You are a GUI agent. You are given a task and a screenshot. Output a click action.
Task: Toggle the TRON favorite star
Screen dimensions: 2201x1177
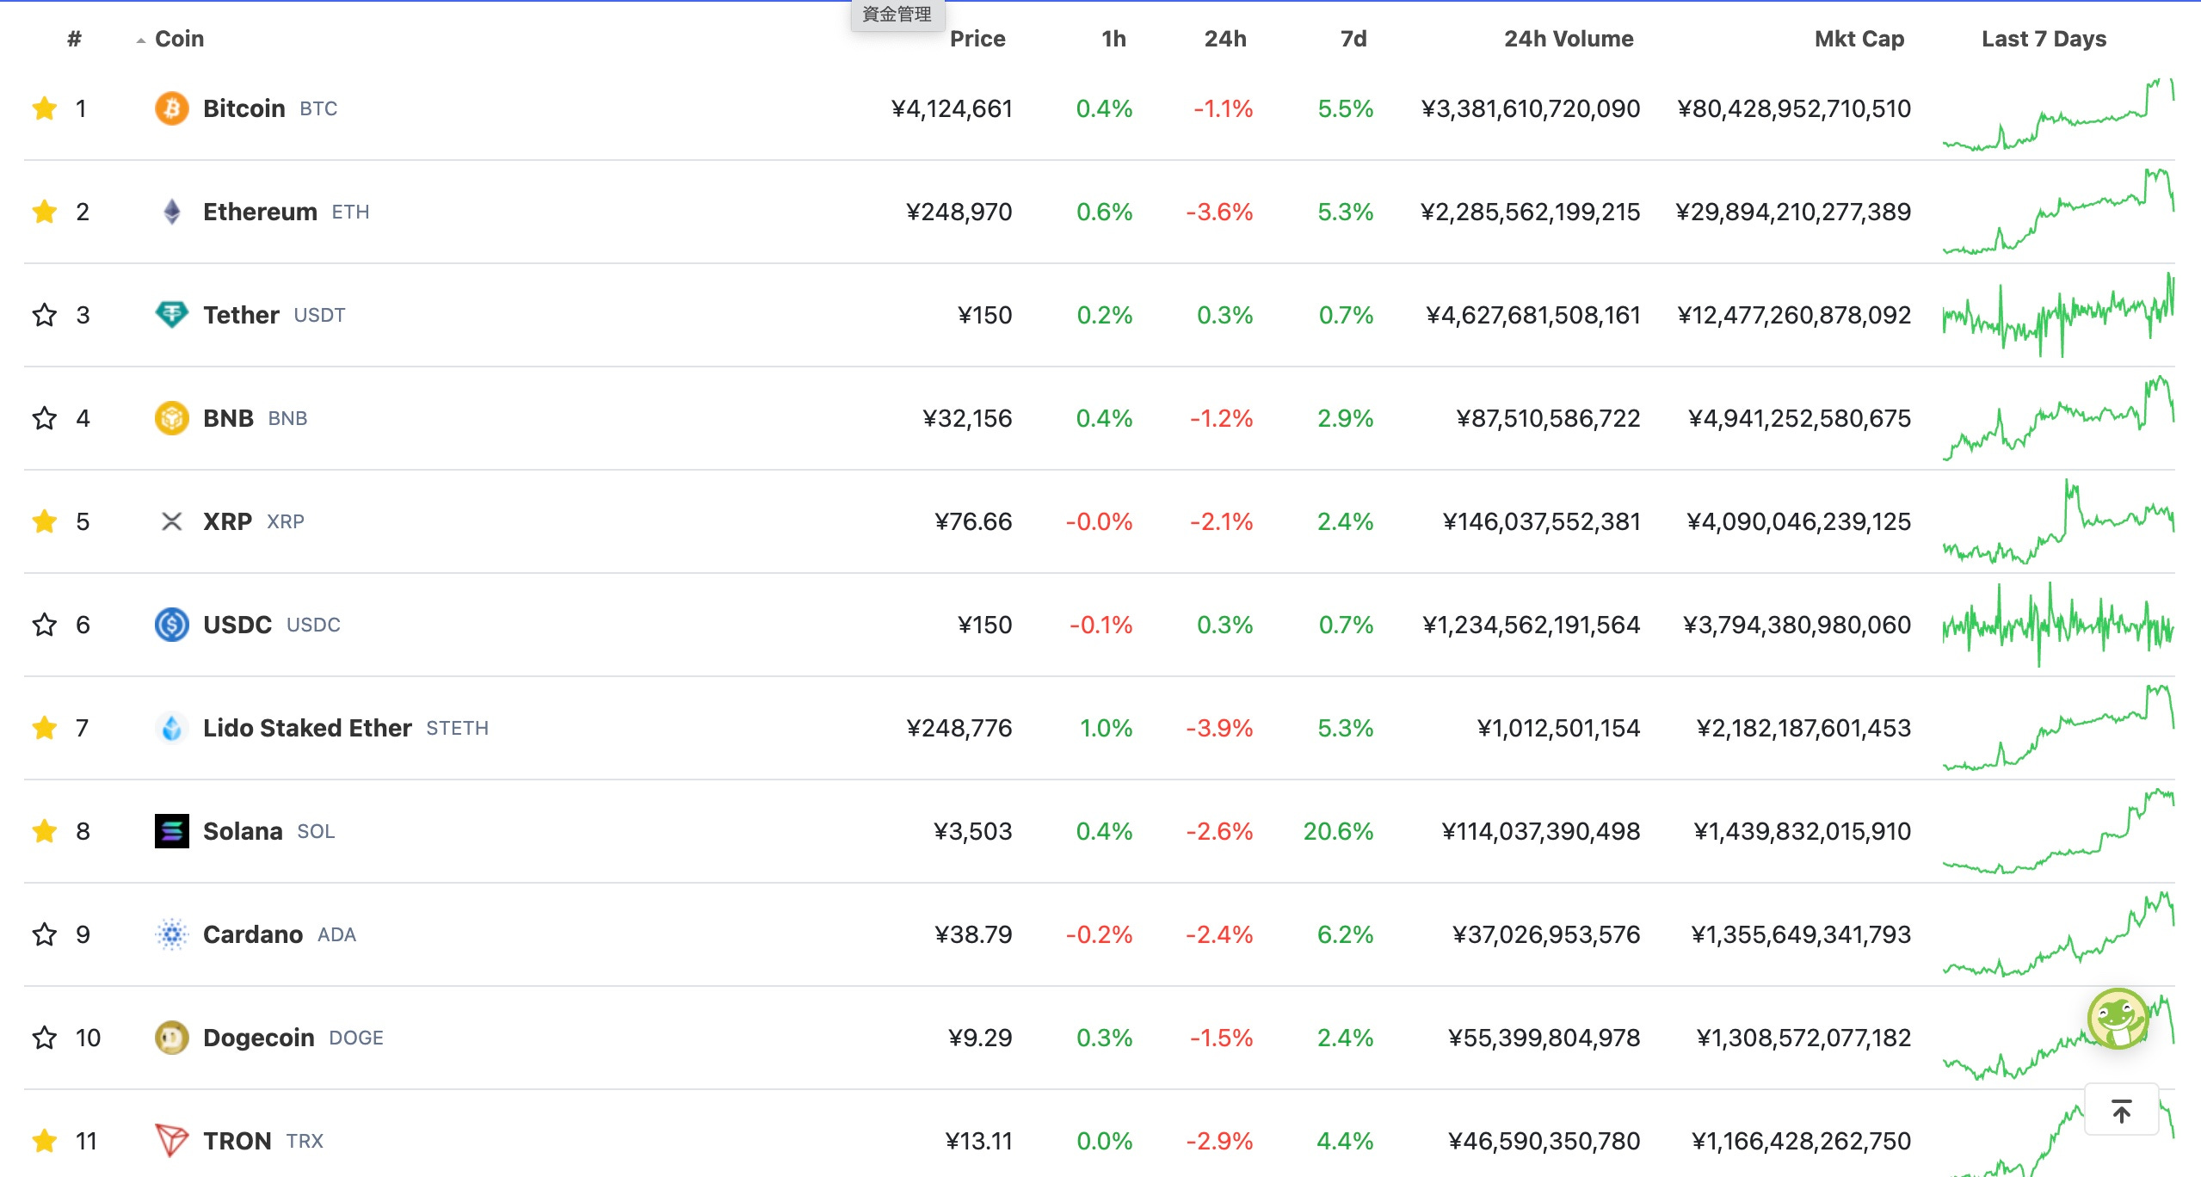point(45,1141)
